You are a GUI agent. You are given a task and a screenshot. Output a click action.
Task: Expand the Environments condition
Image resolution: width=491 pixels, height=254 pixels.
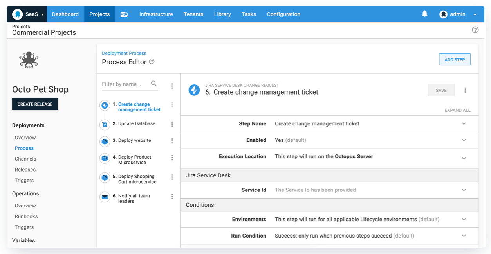coord(464,220)
